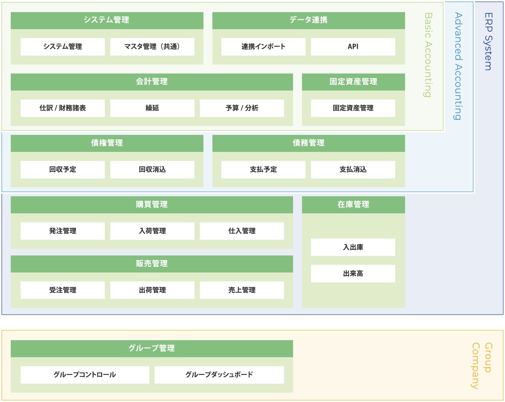The height and width of the screenshot is (402, 505).
Task: Select 回収消込 module box
Action: (x=152, y=170)
